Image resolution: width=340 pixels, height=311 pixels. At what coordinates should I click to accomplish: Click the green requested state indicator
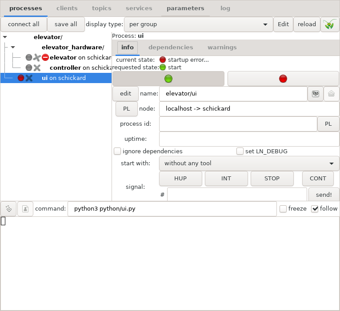163,67
